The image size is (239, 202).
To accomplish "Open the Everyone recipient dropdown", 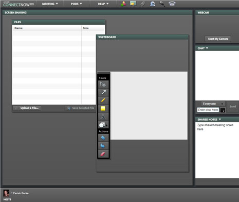I will (x=213, y=104).
